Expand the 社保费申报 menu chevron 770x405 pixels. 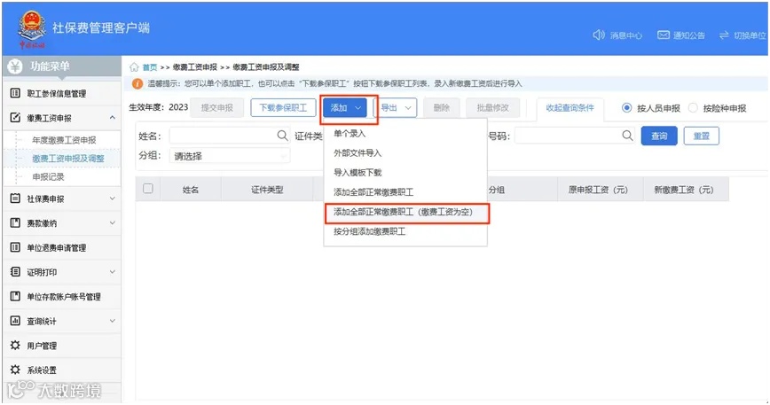113,199
